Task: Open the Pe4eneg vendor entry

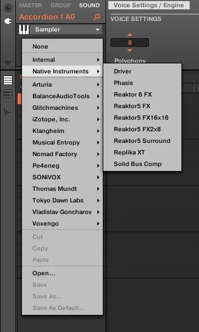Action: [63, 165]
